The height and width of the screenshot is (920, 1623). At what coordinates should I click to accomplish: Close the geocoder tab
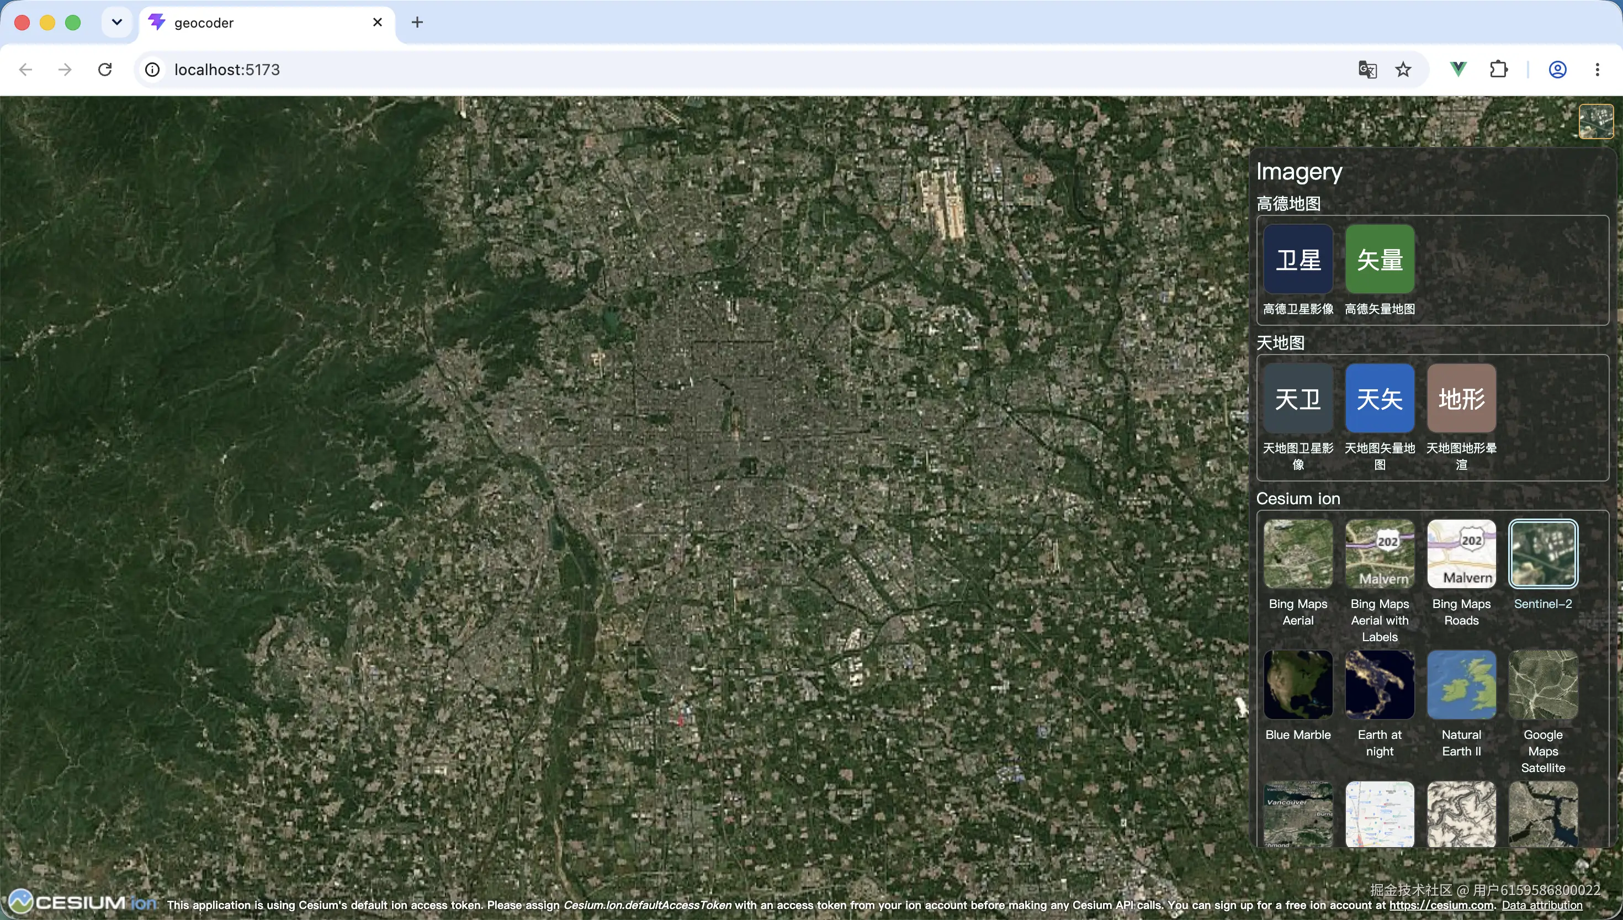tap(378, 22)
